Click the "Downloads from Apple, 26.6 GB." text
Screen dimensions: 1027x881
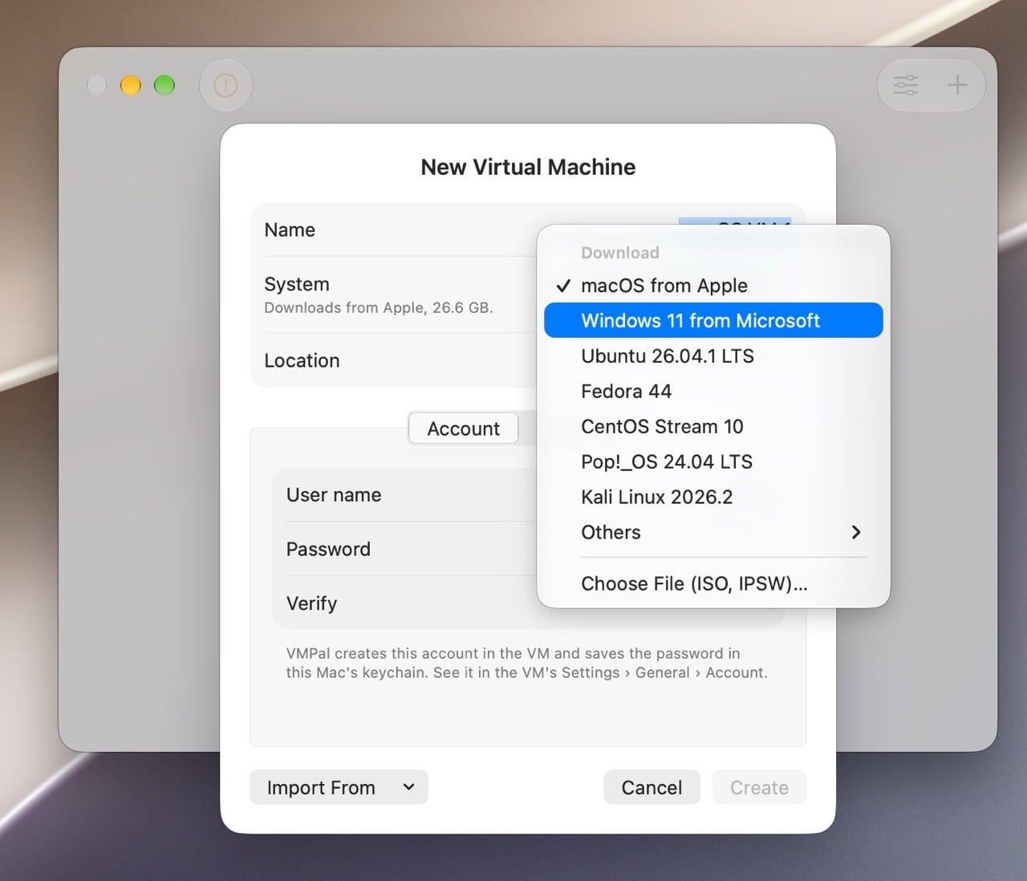tap(379, 308)
